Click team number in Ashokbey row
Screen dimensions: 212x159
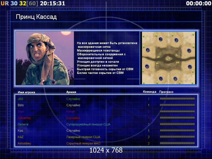point(149,143)
